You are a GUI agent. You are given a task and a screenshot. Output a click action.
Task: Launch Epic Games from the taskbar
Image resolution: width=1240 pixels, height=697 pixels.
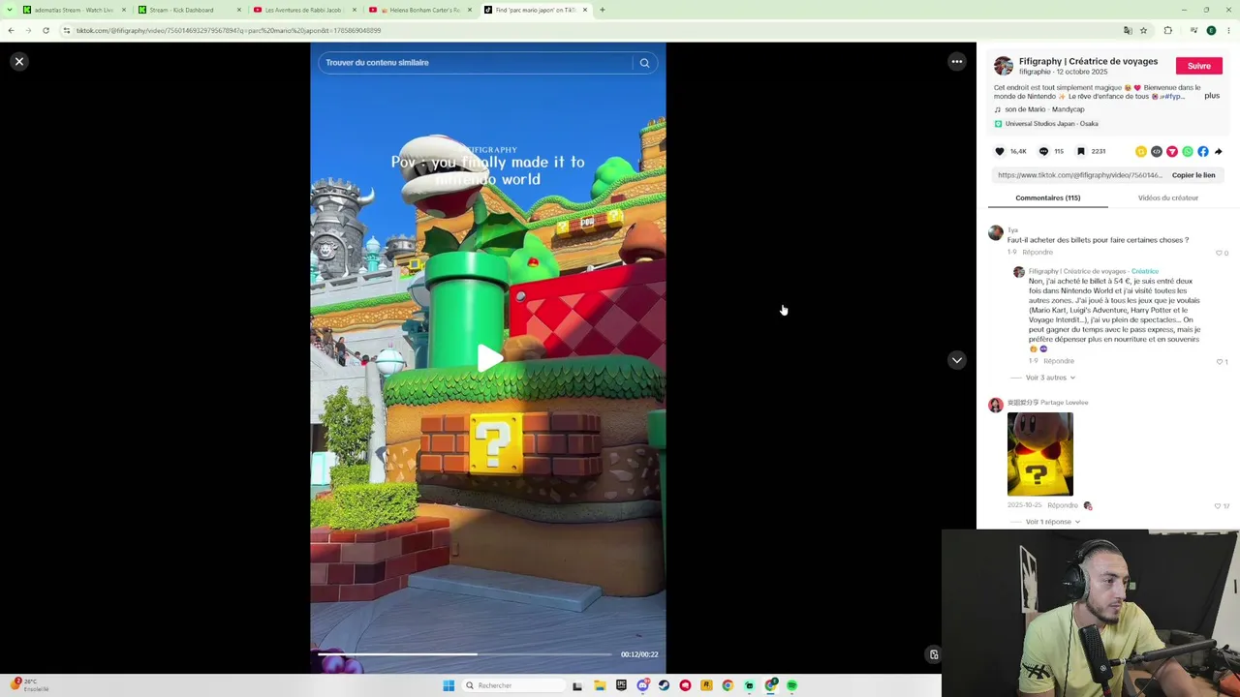[x=621, y=685]
